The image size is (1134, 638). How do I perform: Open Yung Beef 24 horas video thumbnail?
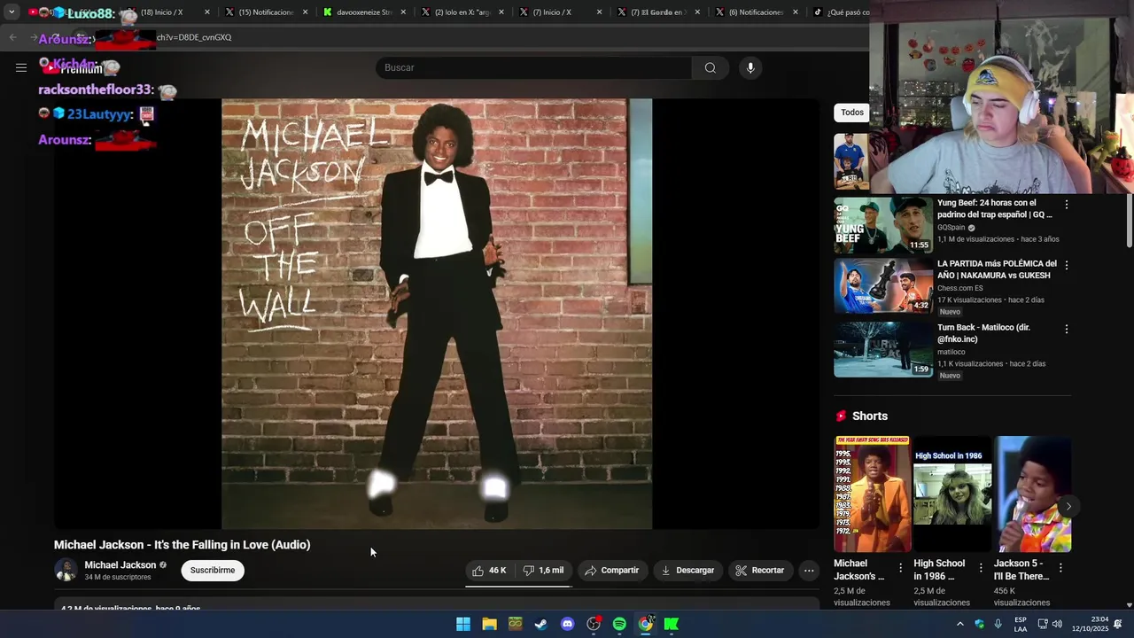click(x=883, y=225)
